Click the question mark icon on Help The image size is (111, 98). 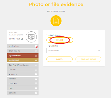tap(36, 88)
